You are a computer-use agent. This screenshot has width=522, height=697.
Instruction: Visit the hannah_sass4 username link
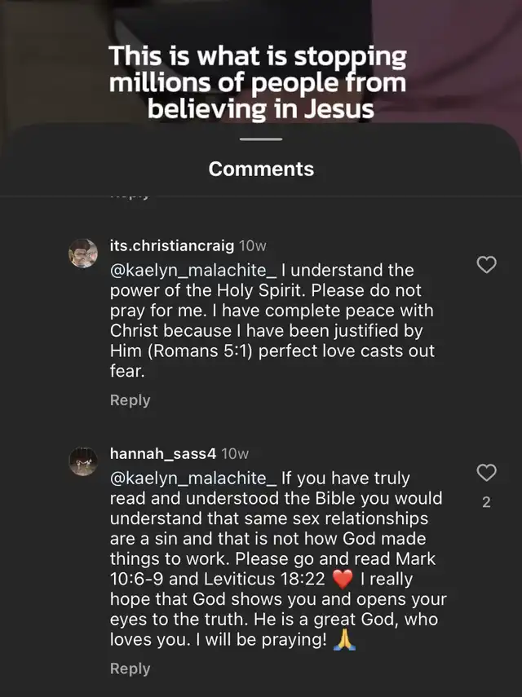click(163, 453)
